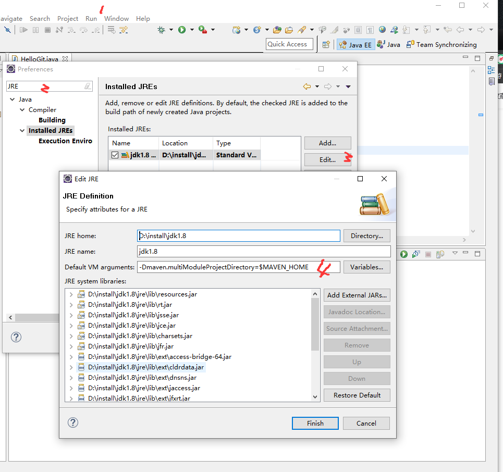The width and height of the screenshot is (503, 472).
Task: Select Execution Enviro tree item
Action: 65,141
